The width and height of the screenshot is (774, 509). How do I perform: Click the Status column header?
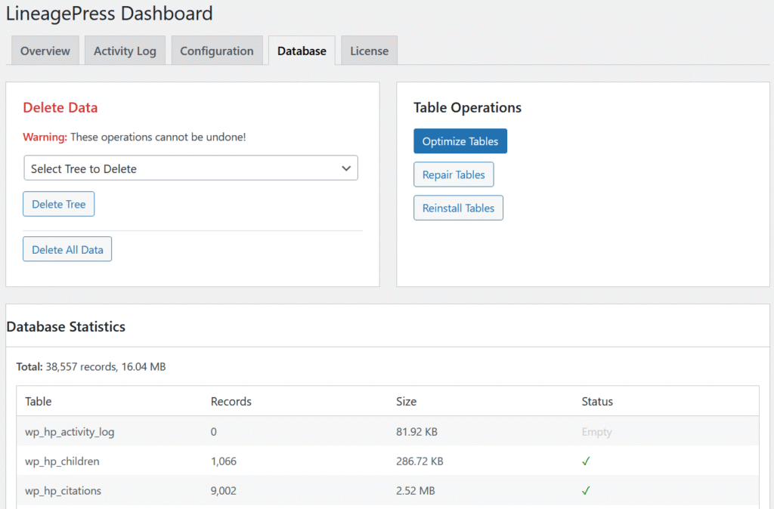click(597, 402)
